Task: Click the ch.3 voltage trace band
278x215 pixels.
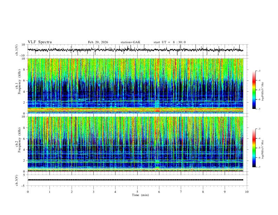Action: point(135,180)
